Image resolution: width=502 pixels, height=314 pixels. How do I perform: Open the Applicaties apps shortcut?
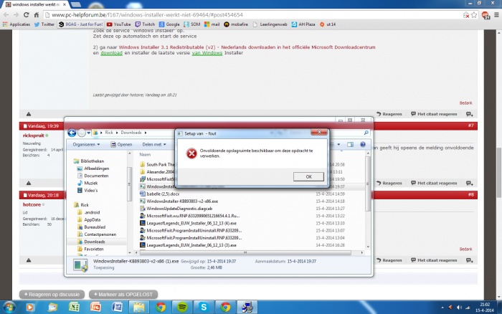pos(16,24)
